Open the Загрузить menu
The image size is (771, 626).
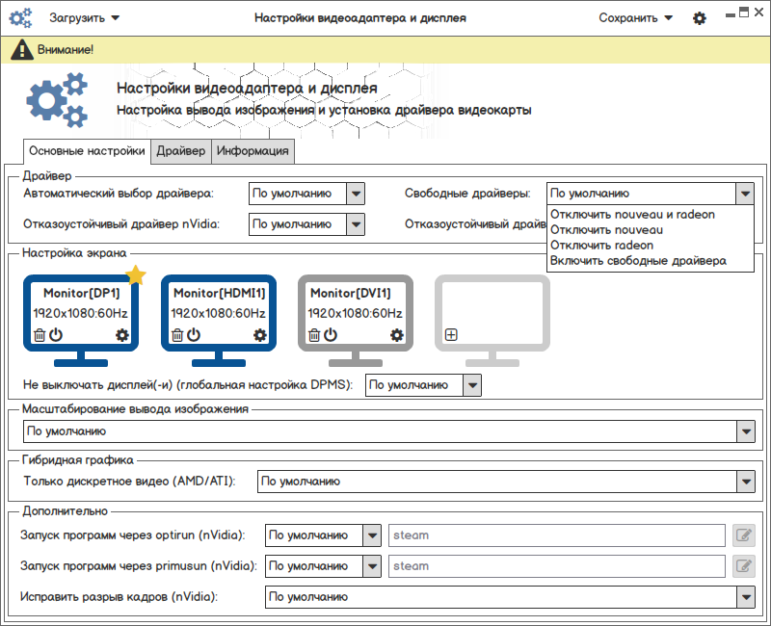84,18
